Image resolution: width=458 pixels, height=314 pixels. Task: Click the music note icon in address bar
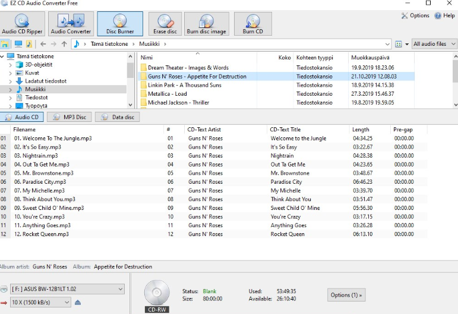pyautogui.click(x=77, y=44)
